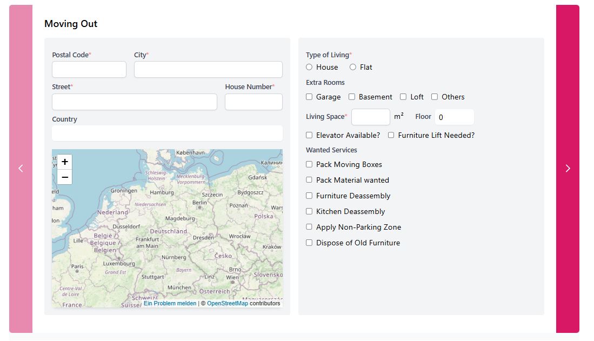
Task: Focus the House Number field
Action: click(253, 102)
